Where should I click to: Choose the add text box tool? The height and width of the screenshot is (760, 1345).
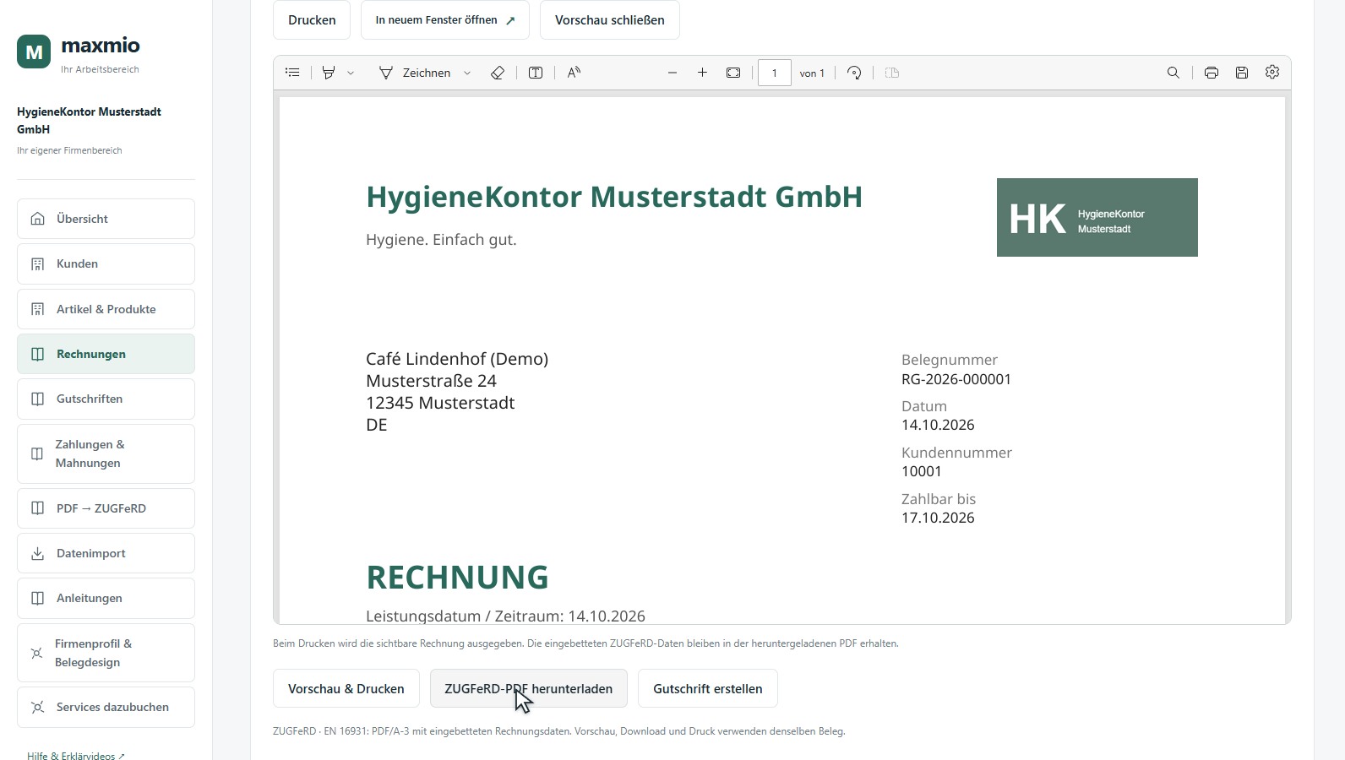(536, 73)
